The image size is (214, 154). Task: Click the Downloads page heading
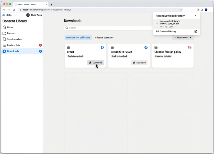73,21
